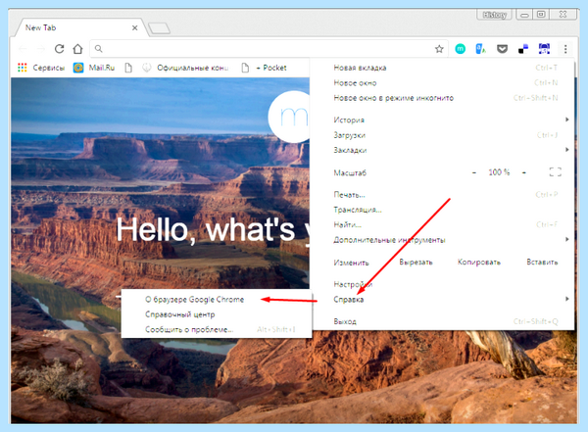Open the Google Translate extension icon
The image size is (588, 432).
pos(481,49)
